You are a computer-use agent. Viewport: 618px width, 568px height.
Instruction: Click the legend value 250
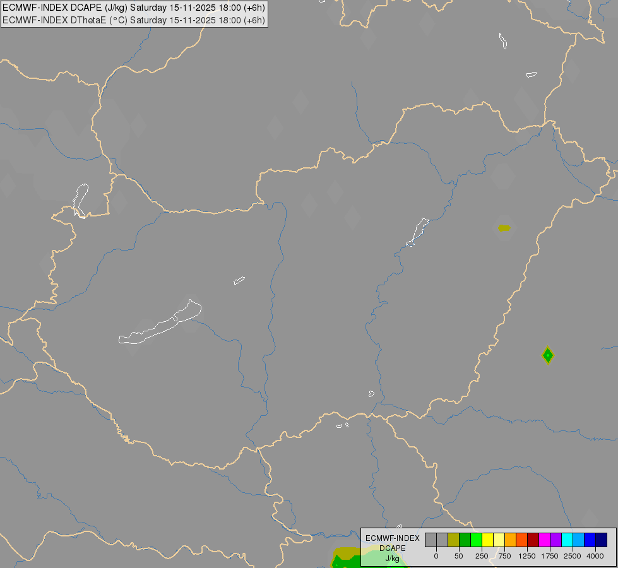pyautogui.click(x=482, y=556)
